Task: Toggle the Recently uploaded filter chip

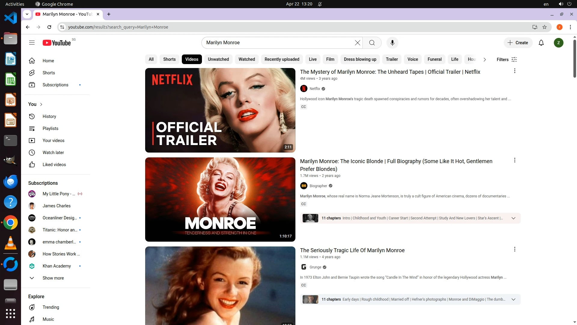Action: click(x=282, y=59)
